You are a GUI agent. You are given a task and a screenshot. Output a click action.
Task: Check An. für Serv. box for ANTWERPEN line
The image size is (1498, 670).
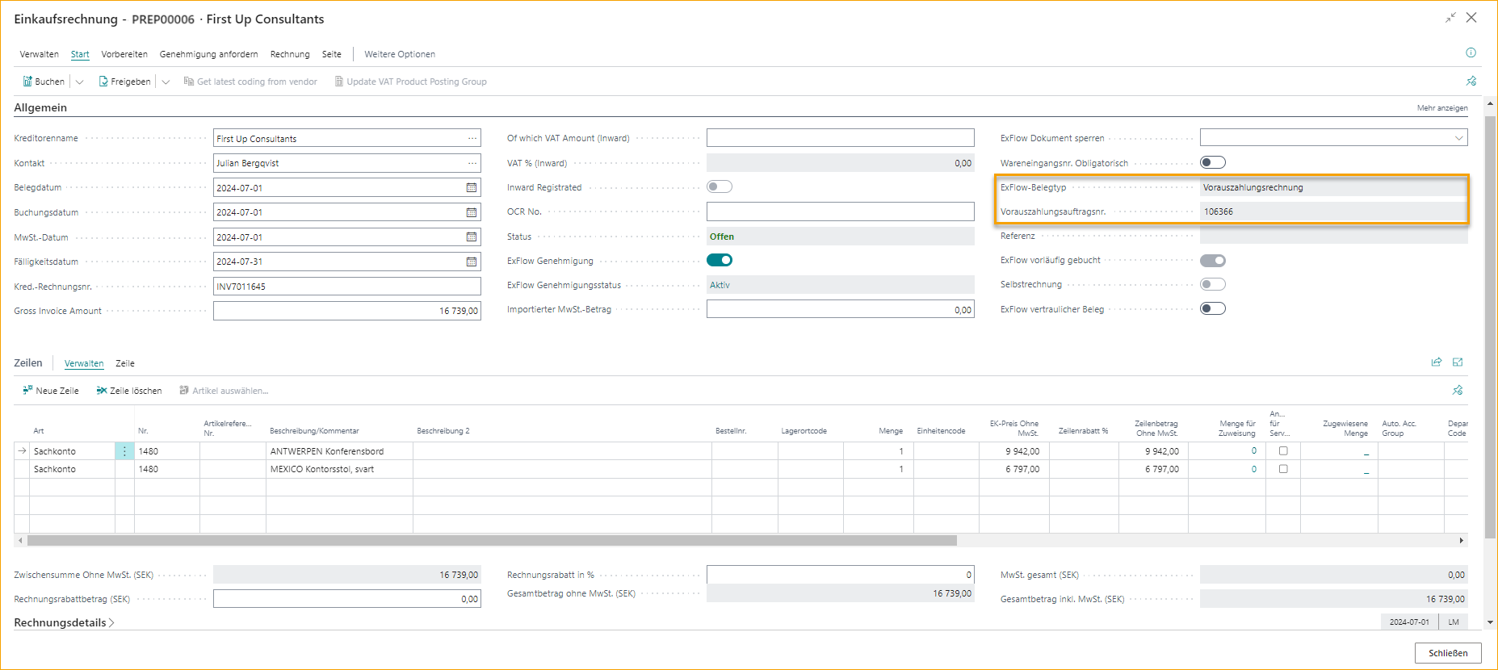coord(1283,451)
